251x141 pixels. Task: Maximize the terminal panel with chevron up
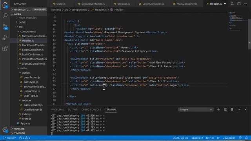click(x=239, y=110)
